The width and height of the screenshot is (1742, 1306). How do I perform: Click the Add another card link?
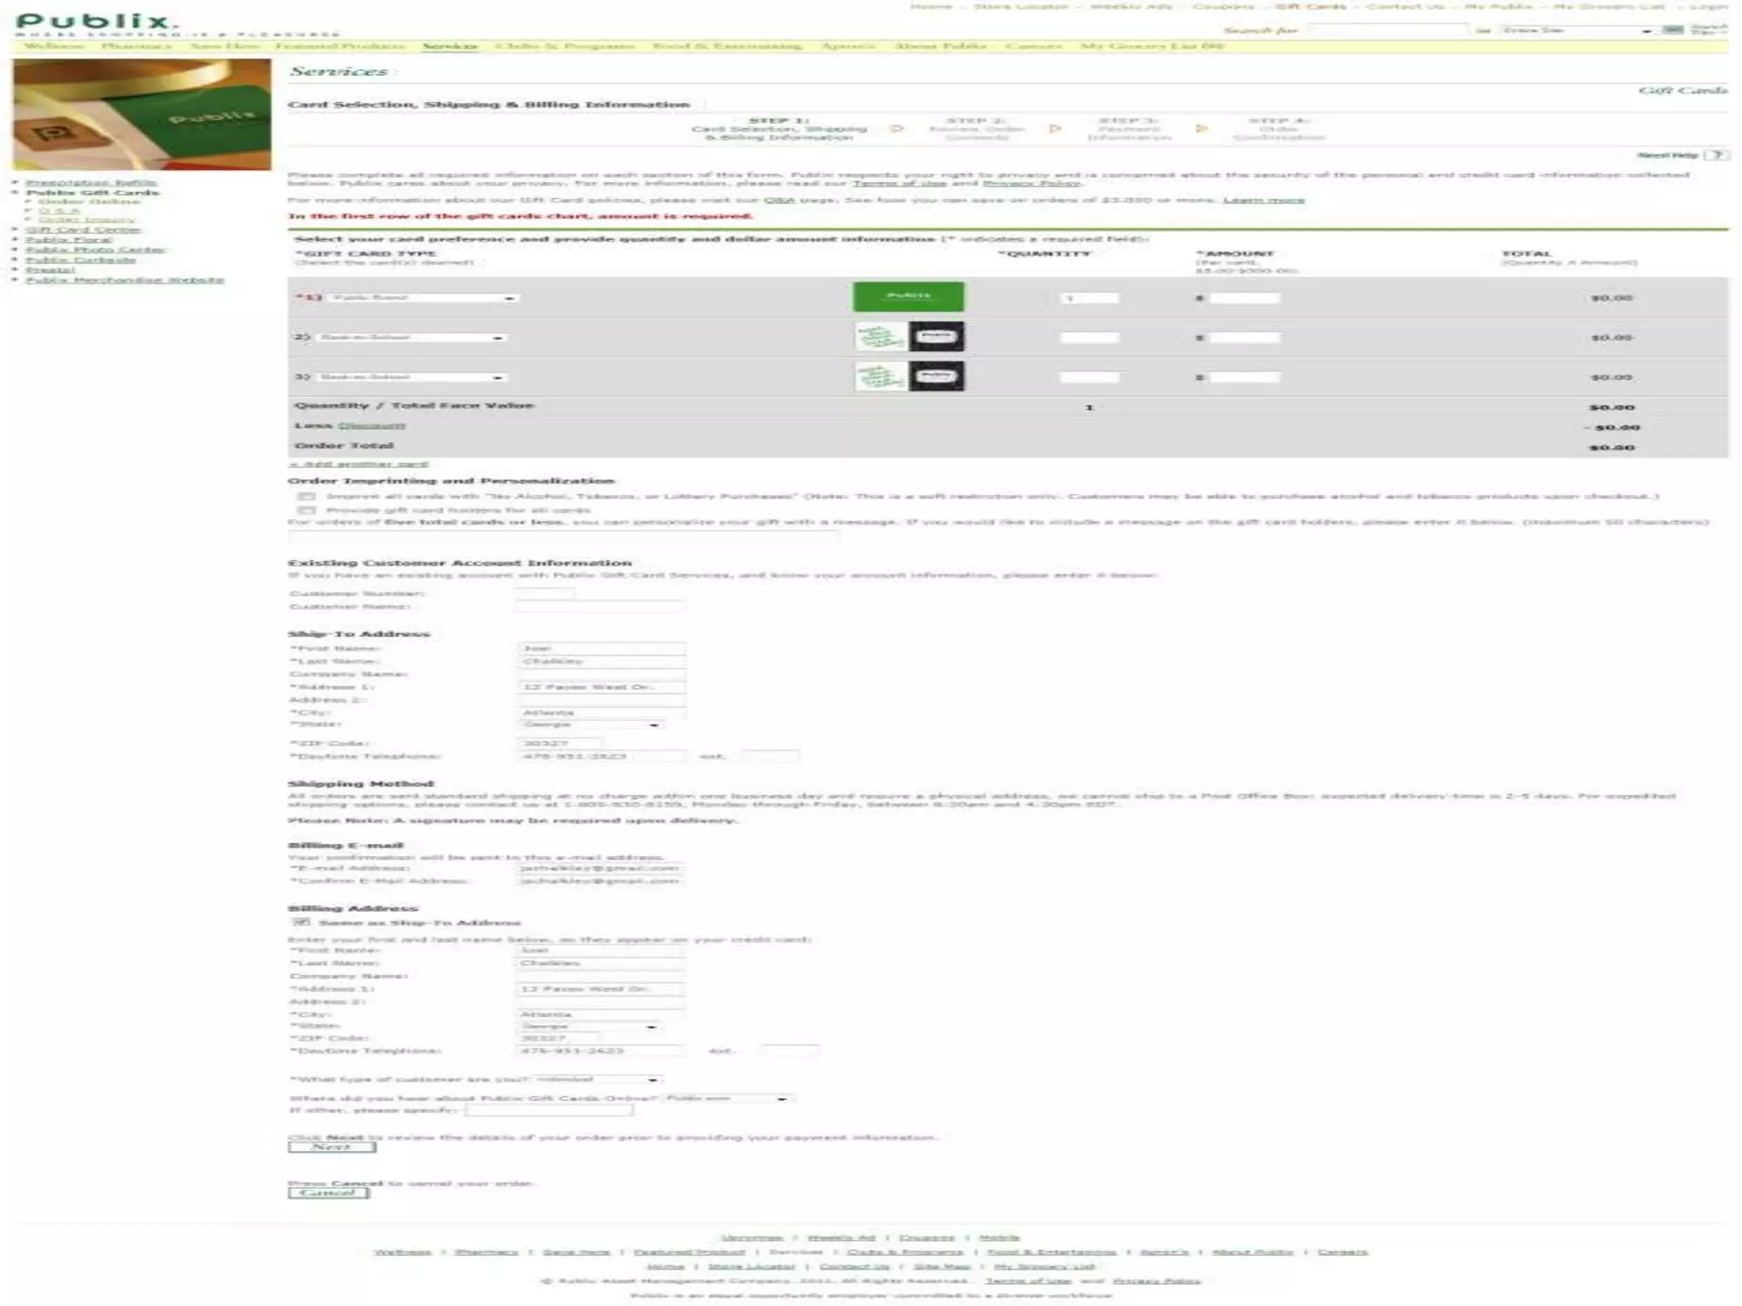(x=359, y=464)
